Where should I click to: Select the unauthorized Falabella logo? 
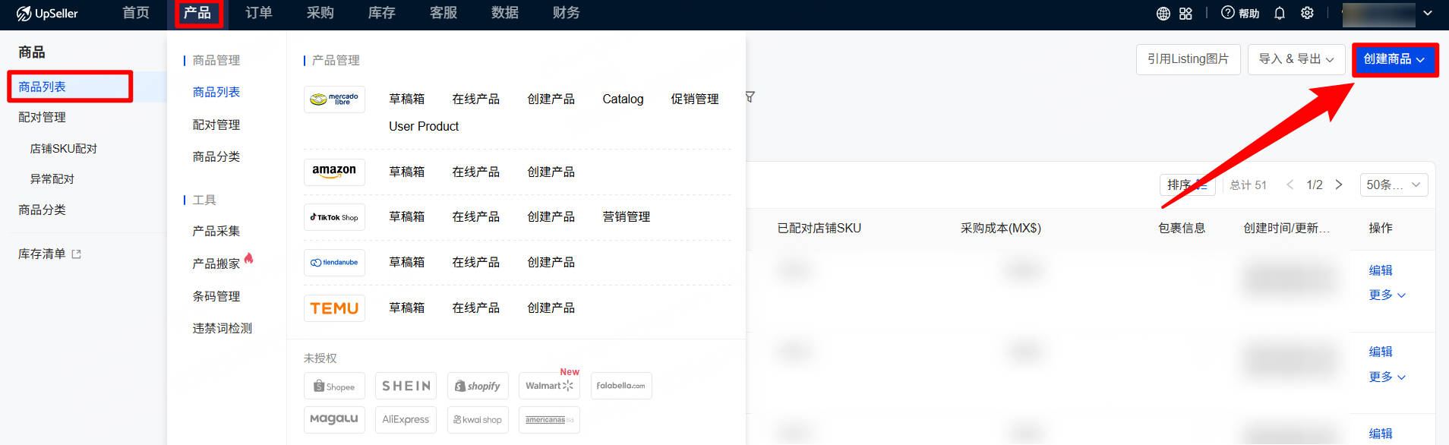[620, 386]
